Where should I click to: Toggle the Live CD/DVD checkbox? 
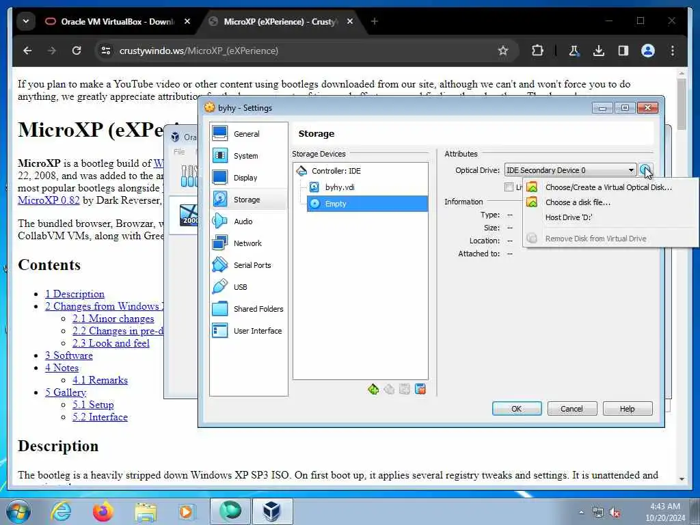[x=509, y=187]
